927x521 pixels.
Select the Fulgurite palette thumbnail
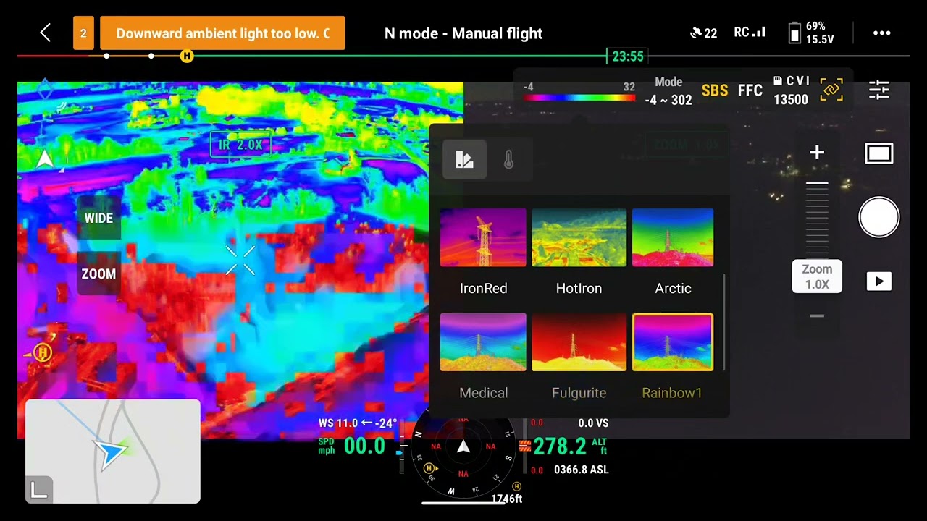point(579,342)
